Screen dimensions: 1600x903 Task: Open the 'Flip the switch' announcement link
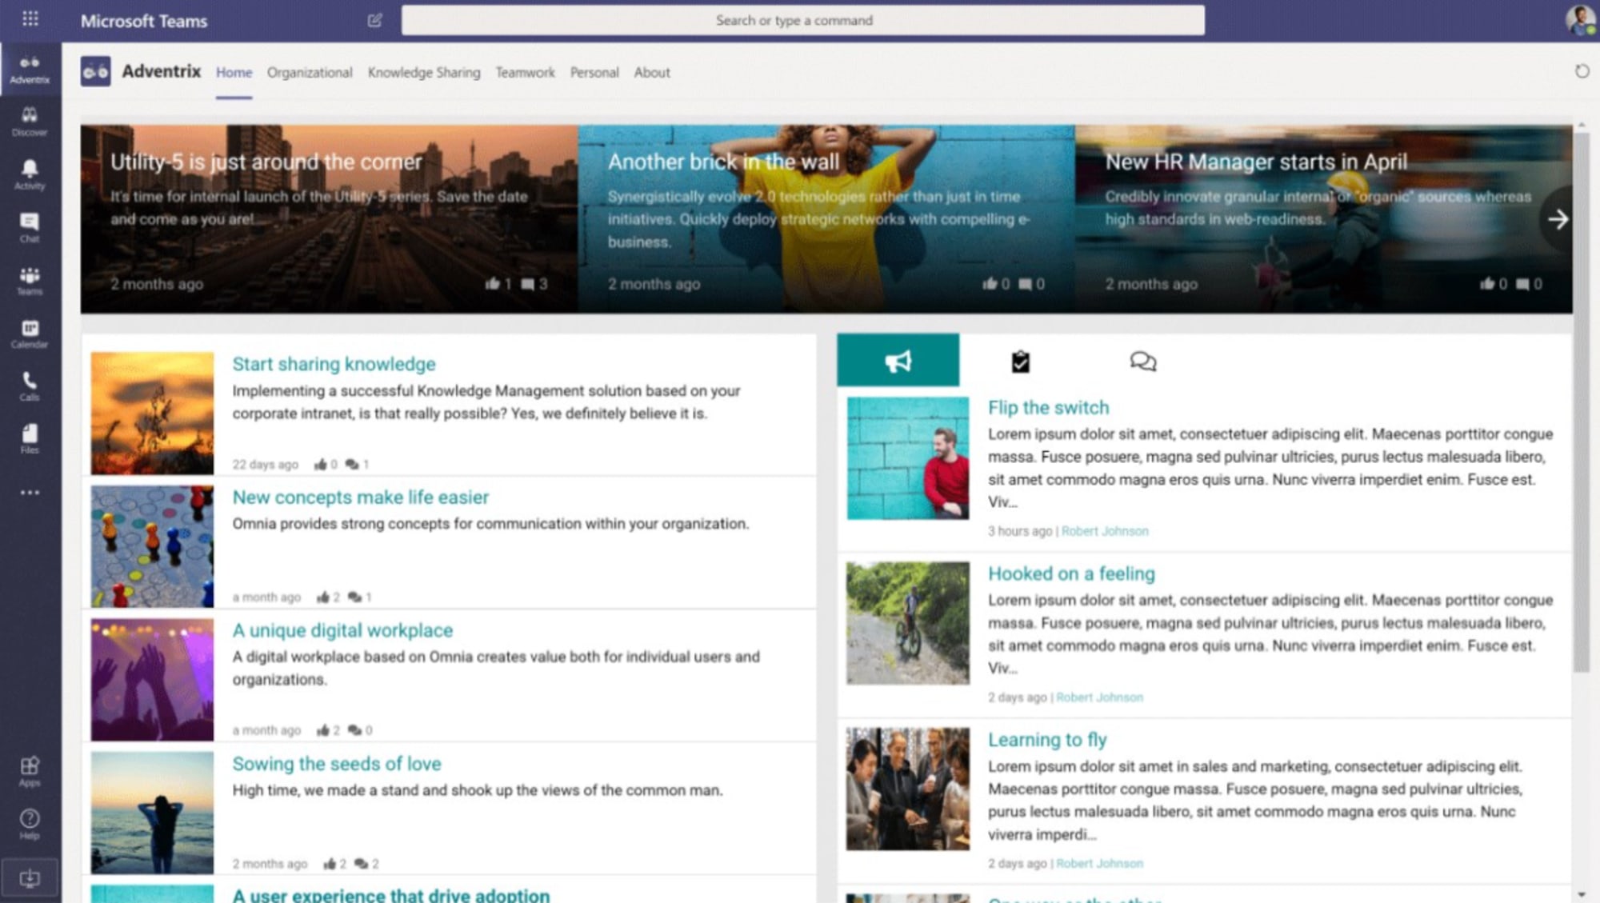coord(1048,408)
